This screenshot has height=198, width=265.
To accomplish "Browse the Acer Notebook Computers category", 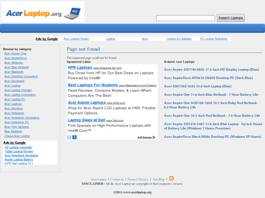I will coord(22,118).
